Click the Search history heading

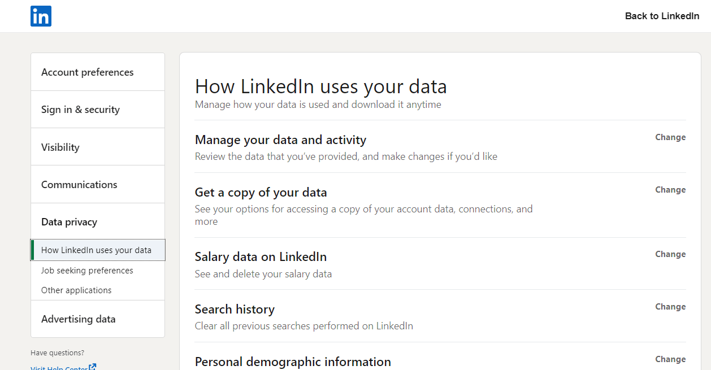tap(235, 309)
